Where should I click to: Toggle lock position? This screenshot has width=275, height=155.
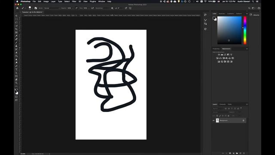coord(223,116)
